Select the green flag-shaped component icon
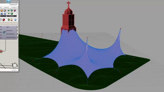164x92 pixels. 9,10
